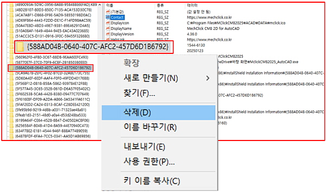Click the folder icon of key {56E962F0-4FB0...}

click(x=11, y=57)
